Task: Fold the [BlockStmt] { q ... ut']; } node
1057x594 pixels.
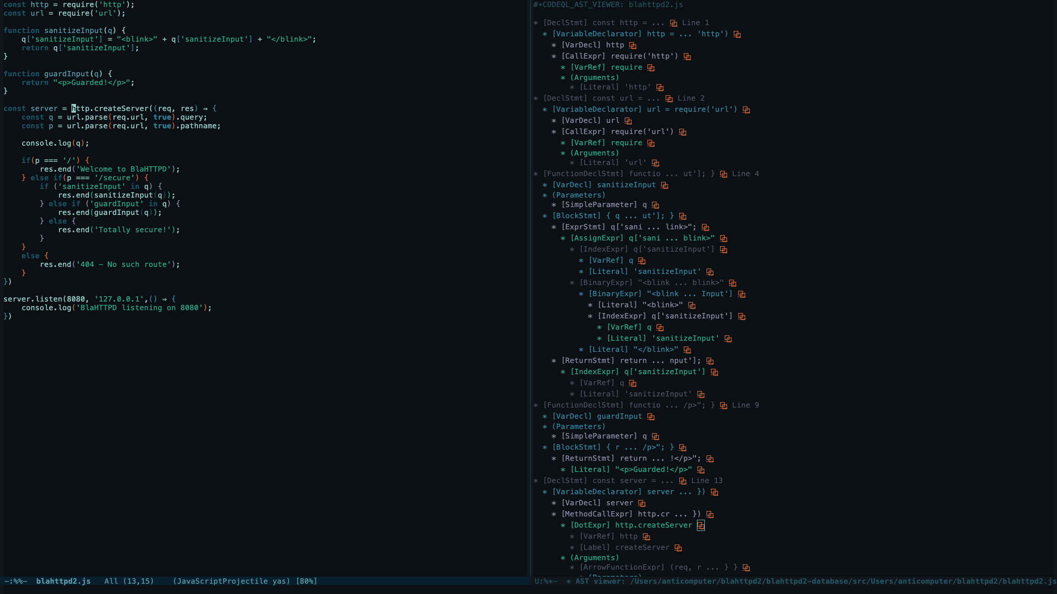Action: click(545, 216)
